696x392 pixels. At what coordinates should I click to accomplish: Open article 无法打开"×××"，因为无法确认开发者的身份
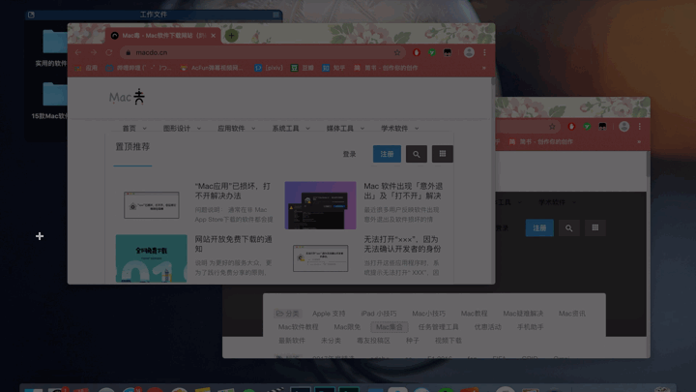[402, 244]
